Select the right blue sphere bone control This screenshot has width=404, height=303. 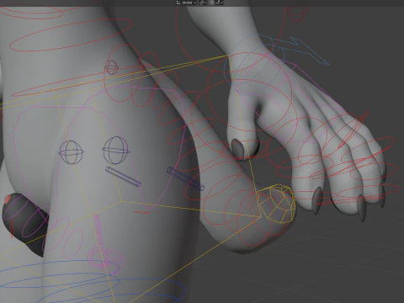point(115,150)
